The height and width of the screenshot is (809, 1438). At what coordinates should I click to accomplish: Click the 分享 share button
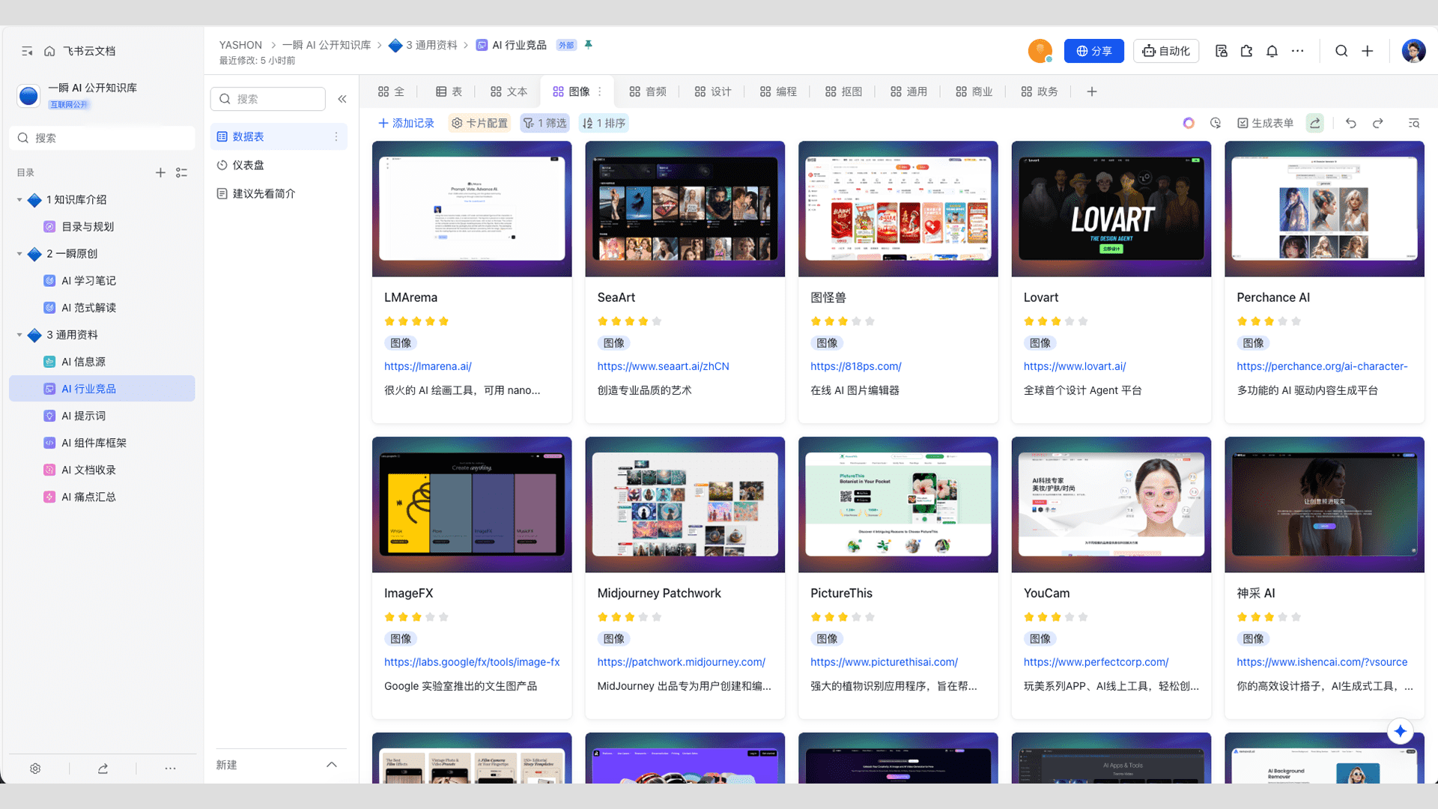coord(1094,51)
